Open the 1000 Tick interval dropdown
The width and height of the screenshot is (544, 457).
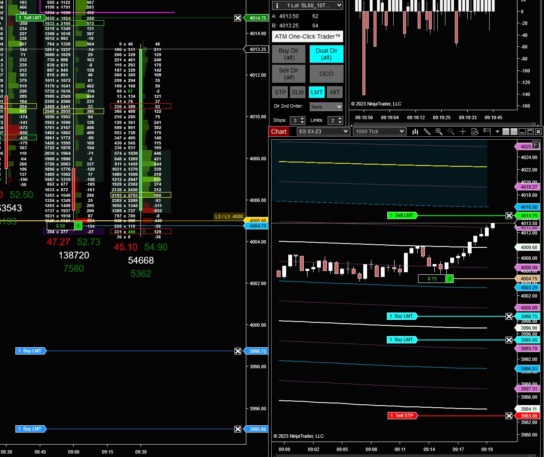(x=380, y=132)
